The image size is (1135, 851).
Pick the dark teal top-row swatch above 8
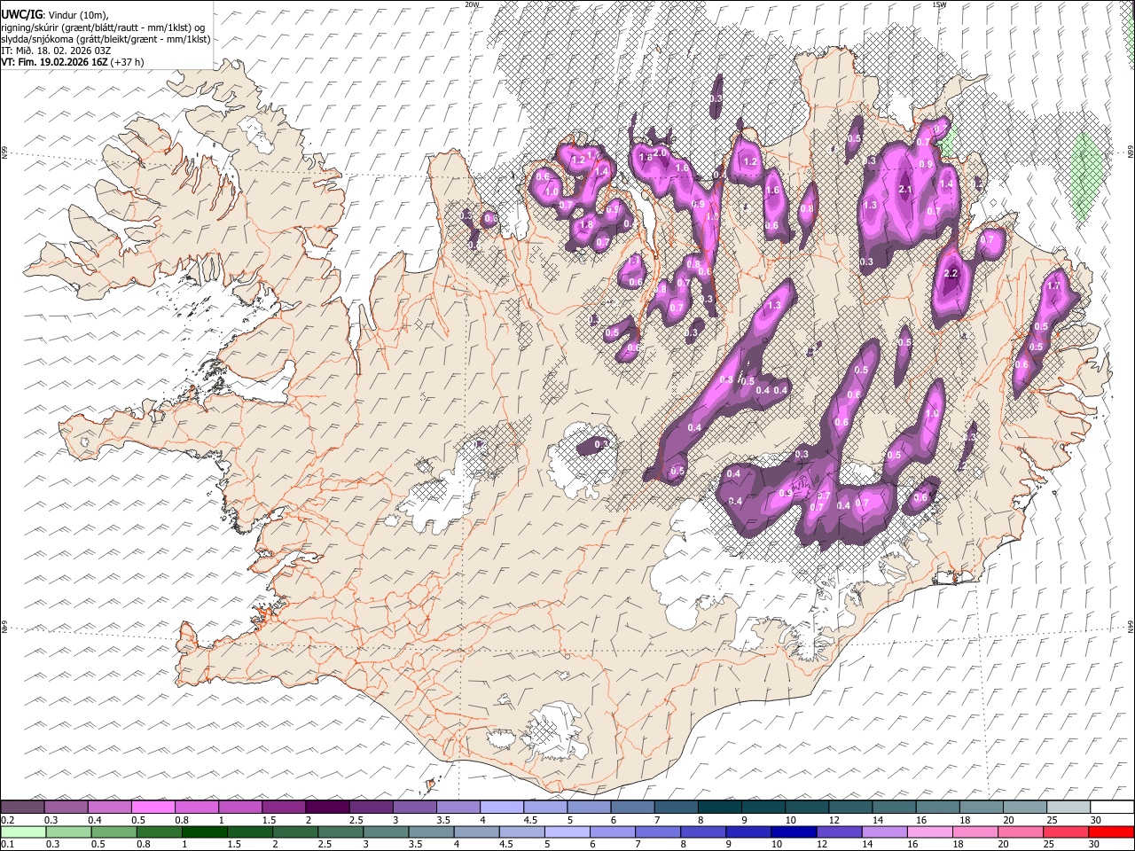(719, 808)
